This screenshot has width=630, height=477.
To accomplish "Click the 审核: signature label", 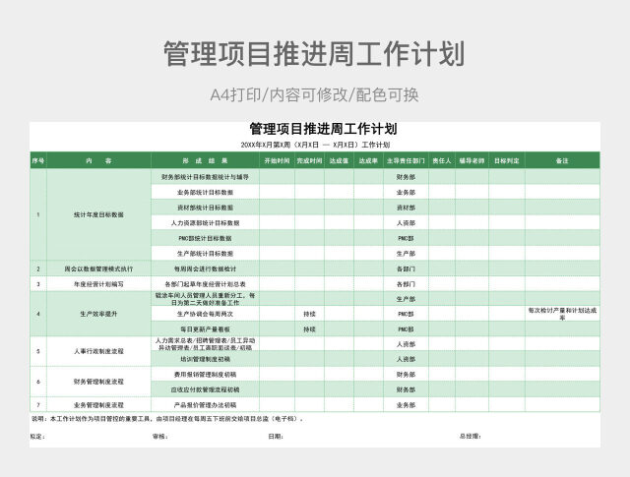I will pos(160,437).
